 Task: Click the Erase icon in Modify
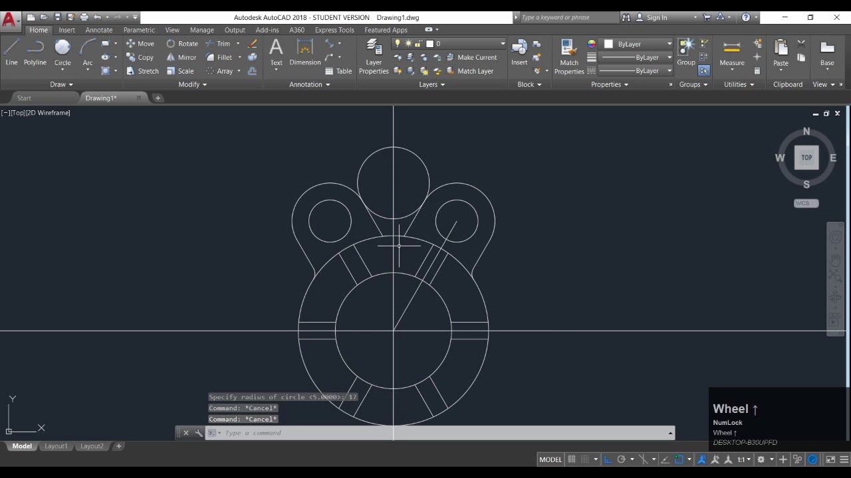click(252, 44)
